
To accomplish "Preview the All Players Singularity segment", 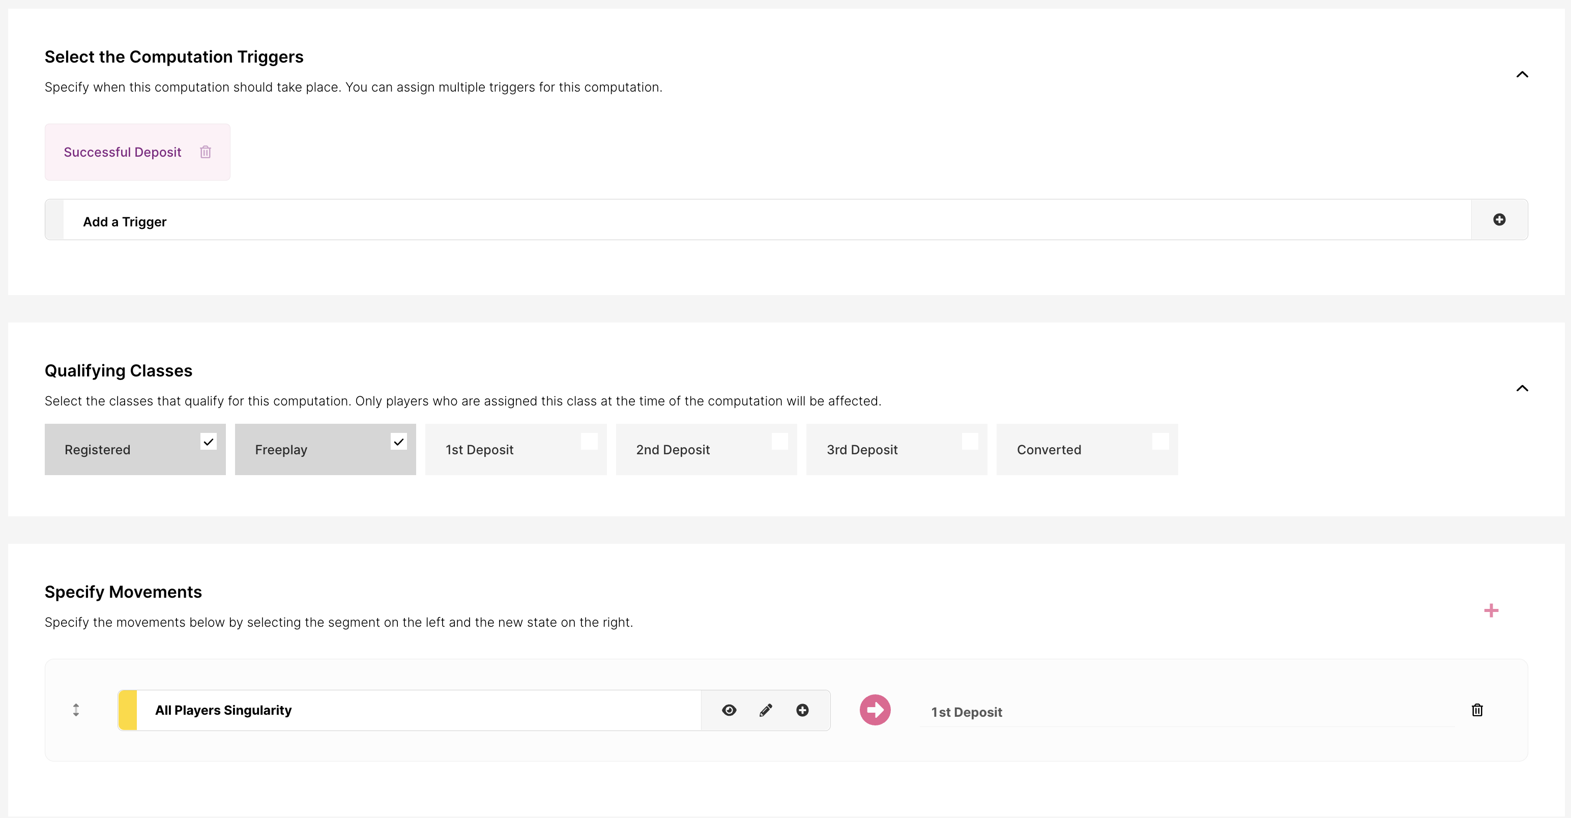I will click(x=729, y=710).
